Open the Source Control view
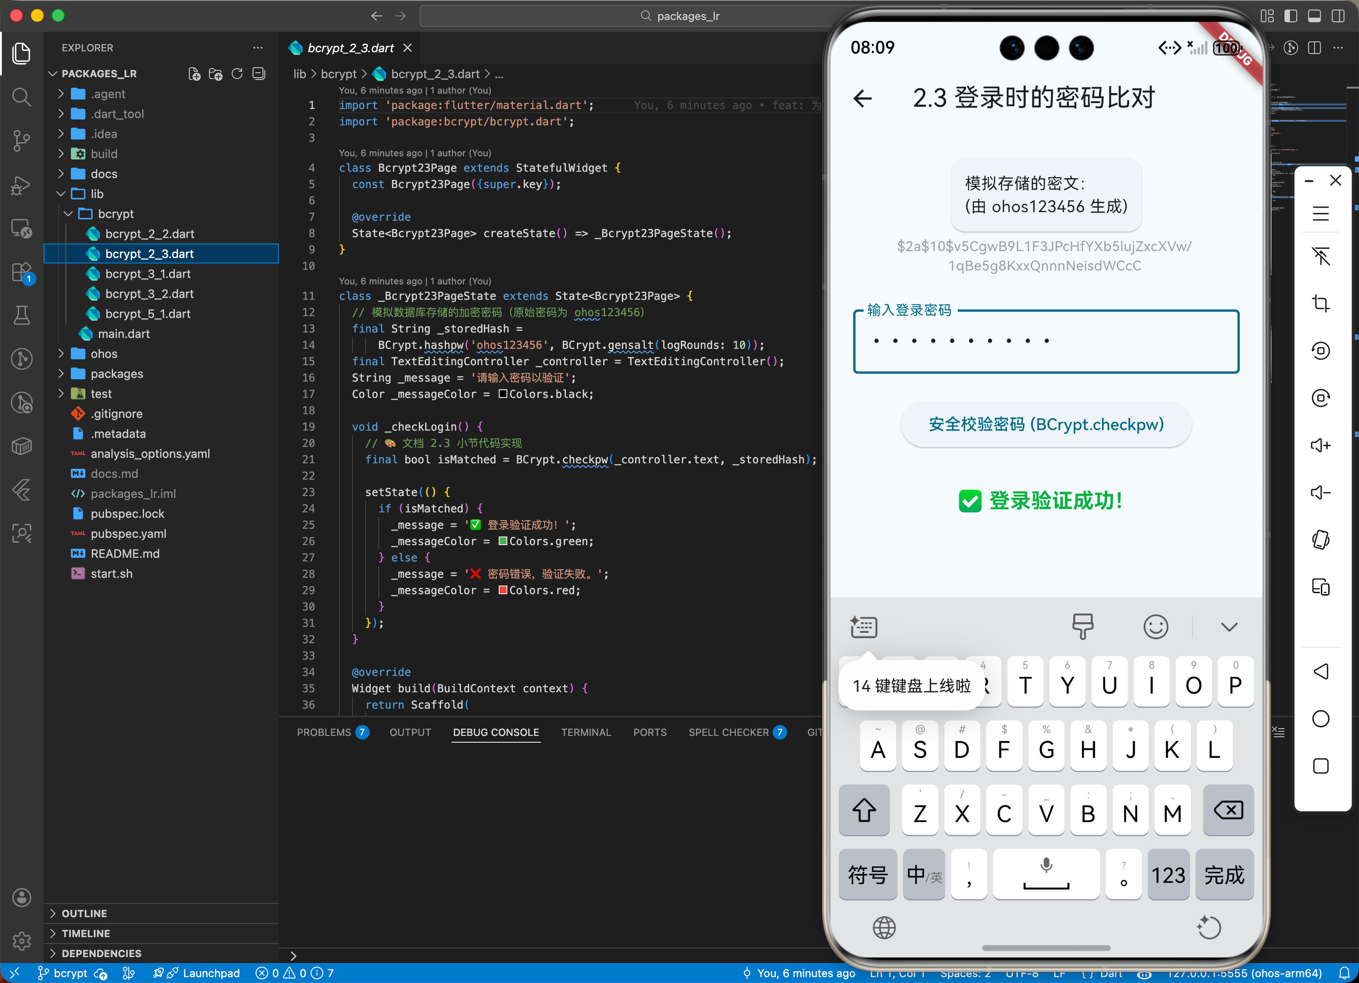The height and width of the screenshot is (983, 1359). coord(21,141)
